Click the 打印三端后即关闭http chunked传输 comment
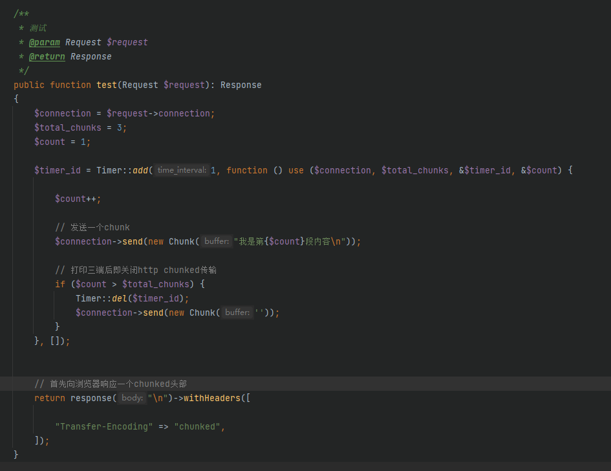The height and width of the screenshot is (471, 611). click(x=136, y=270)
